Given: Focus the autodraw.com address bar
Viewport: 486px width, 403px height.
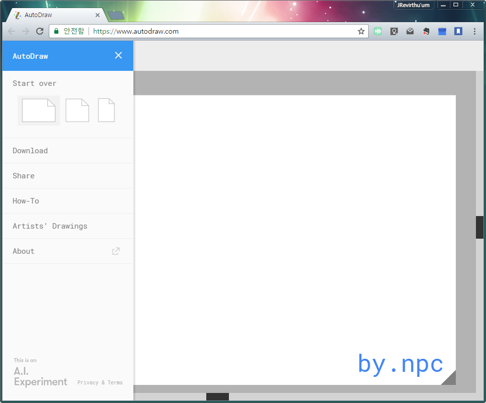Looking at the screenshot, I should coord(209,31).
